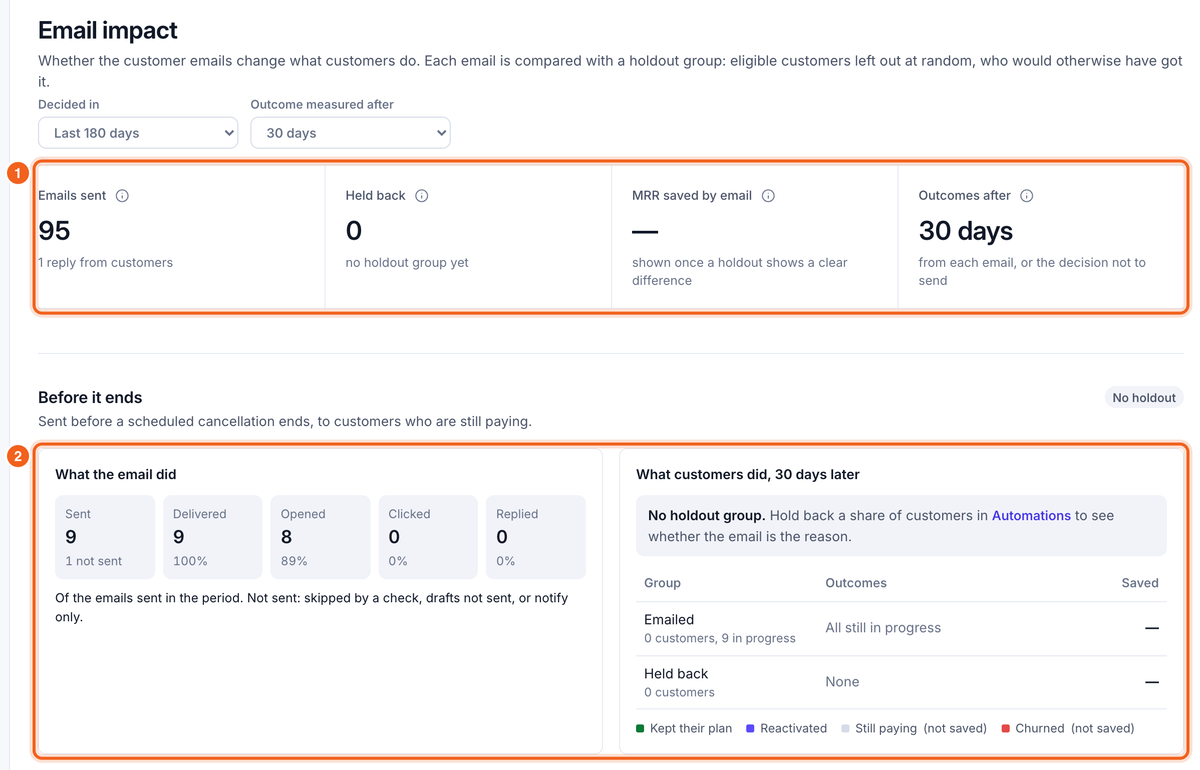Select the Clicked stat card
Viewport: 1200px width, 770px height.
(x=428, y=537)
